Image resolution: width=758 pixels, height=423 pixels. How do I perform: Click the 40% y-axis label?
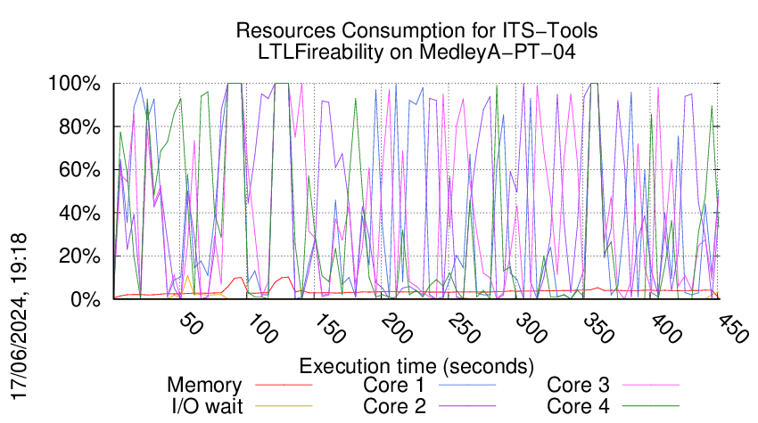coord(79,213)
